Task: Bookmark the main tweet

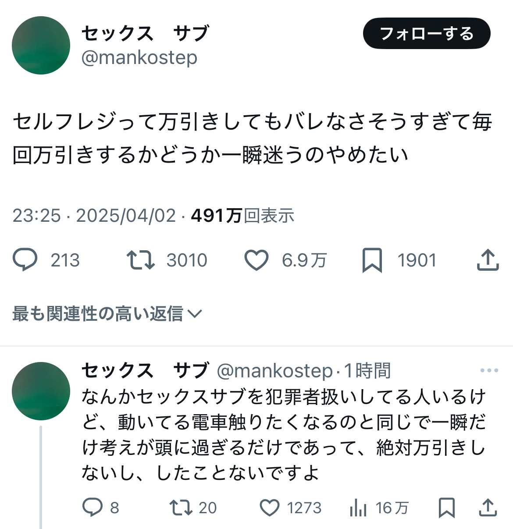Action: (x=372, y=260)
